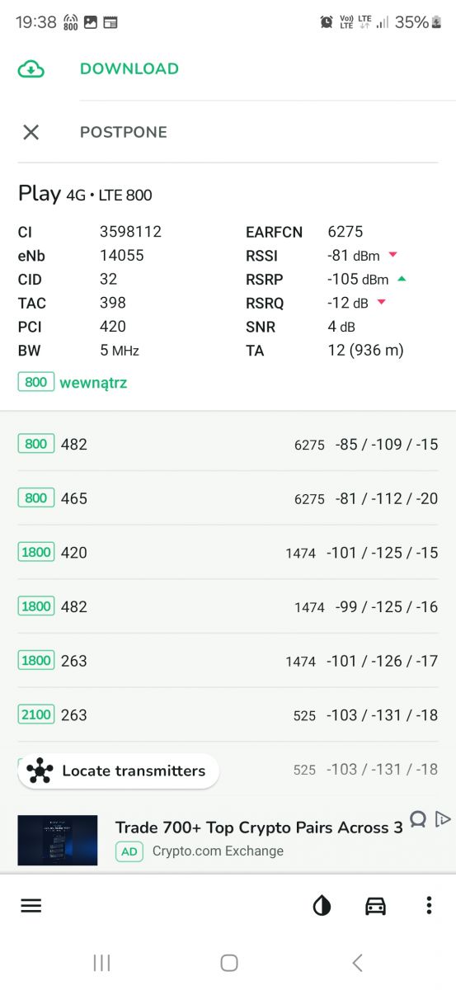Viewport: 456px width, 990px height.
Task: Tap the 2100 band badge row 263
Action: [x=36, y=714]
